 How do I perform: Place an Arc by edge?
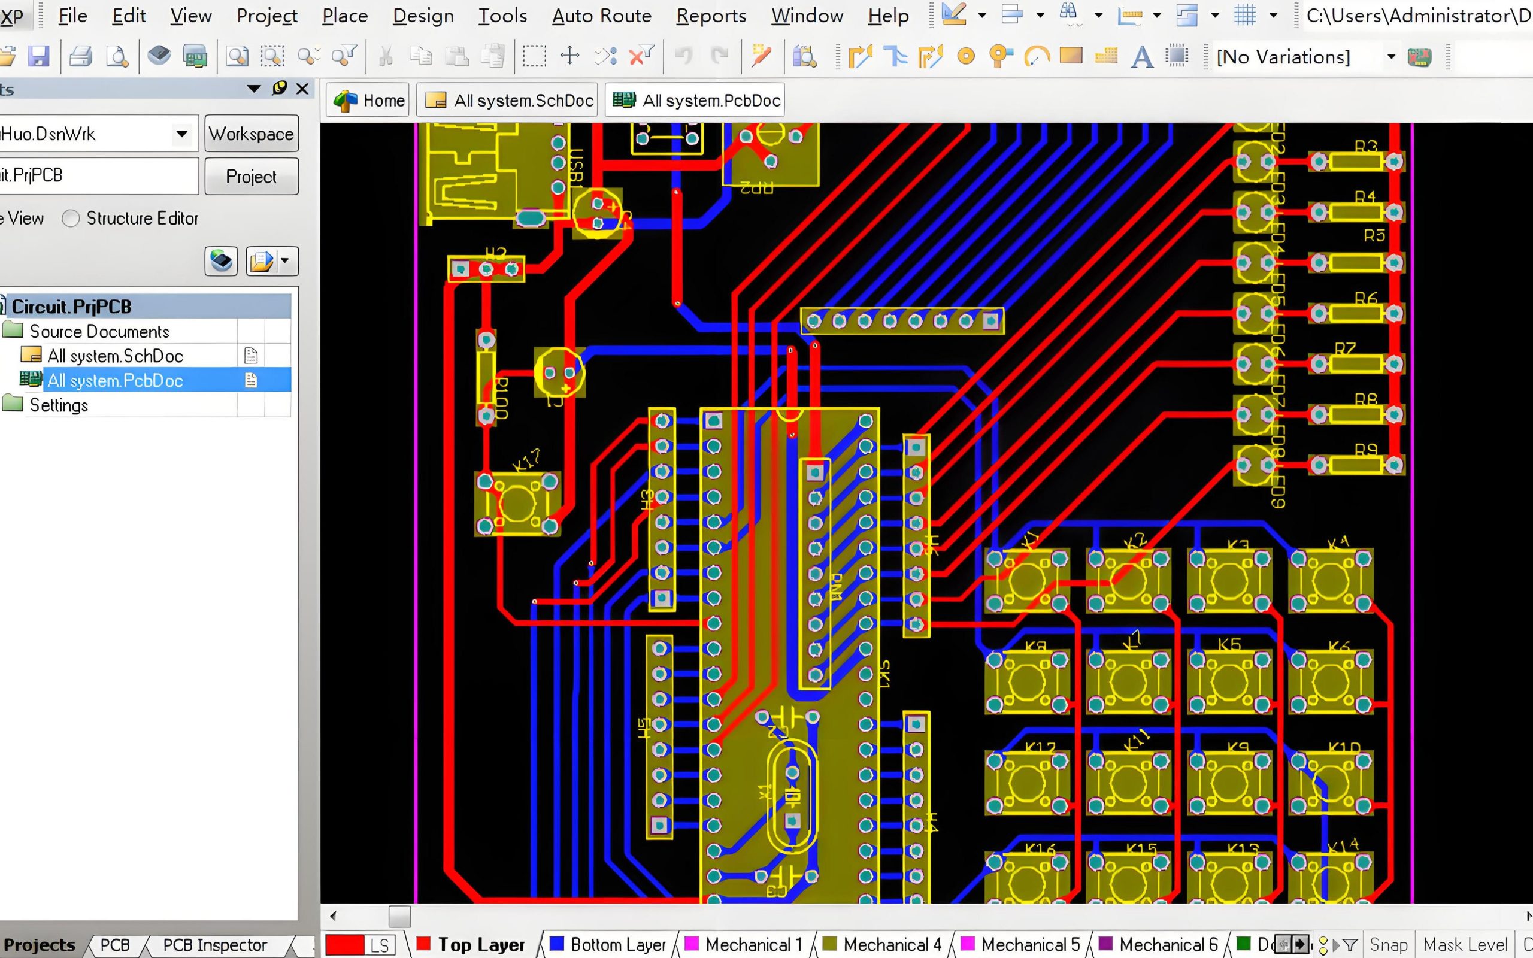(x=1037, y=56)
